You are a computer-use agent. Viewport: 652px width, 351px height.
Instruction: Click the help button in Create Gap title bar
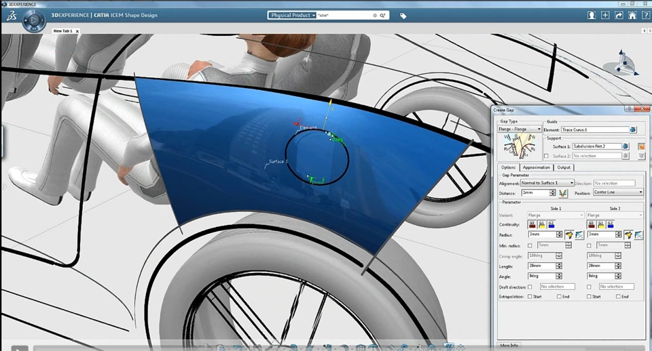pyautogui.click(x=630, y=109)
